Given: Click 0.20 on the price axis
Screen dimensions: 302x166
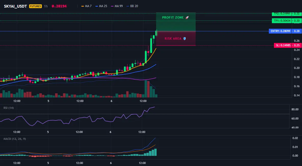Looking at the screenshot, I should point(297,68).
